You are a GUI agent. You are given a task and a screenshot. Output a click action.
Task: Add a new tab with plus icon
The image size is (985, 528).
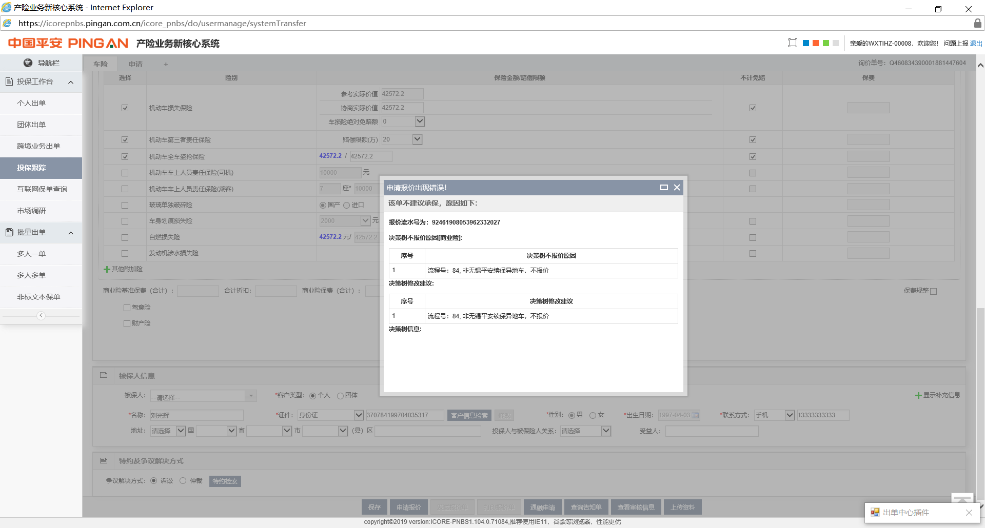[166, 64]
